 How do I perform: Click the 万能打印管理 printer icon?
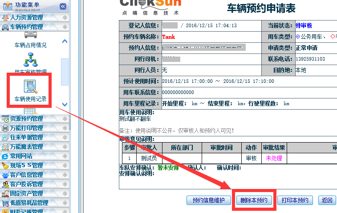point(5,128)
